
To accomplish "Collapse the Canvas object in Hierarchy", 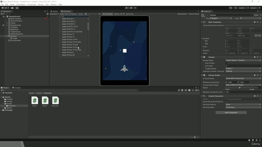I will tap(7, 36).
